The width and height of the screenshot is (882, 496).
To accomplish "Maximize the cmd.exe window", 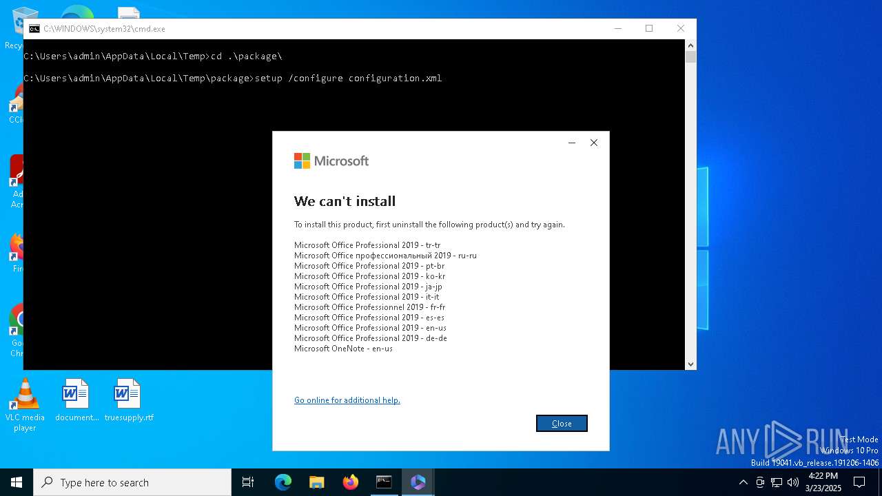I will point(649,28).
